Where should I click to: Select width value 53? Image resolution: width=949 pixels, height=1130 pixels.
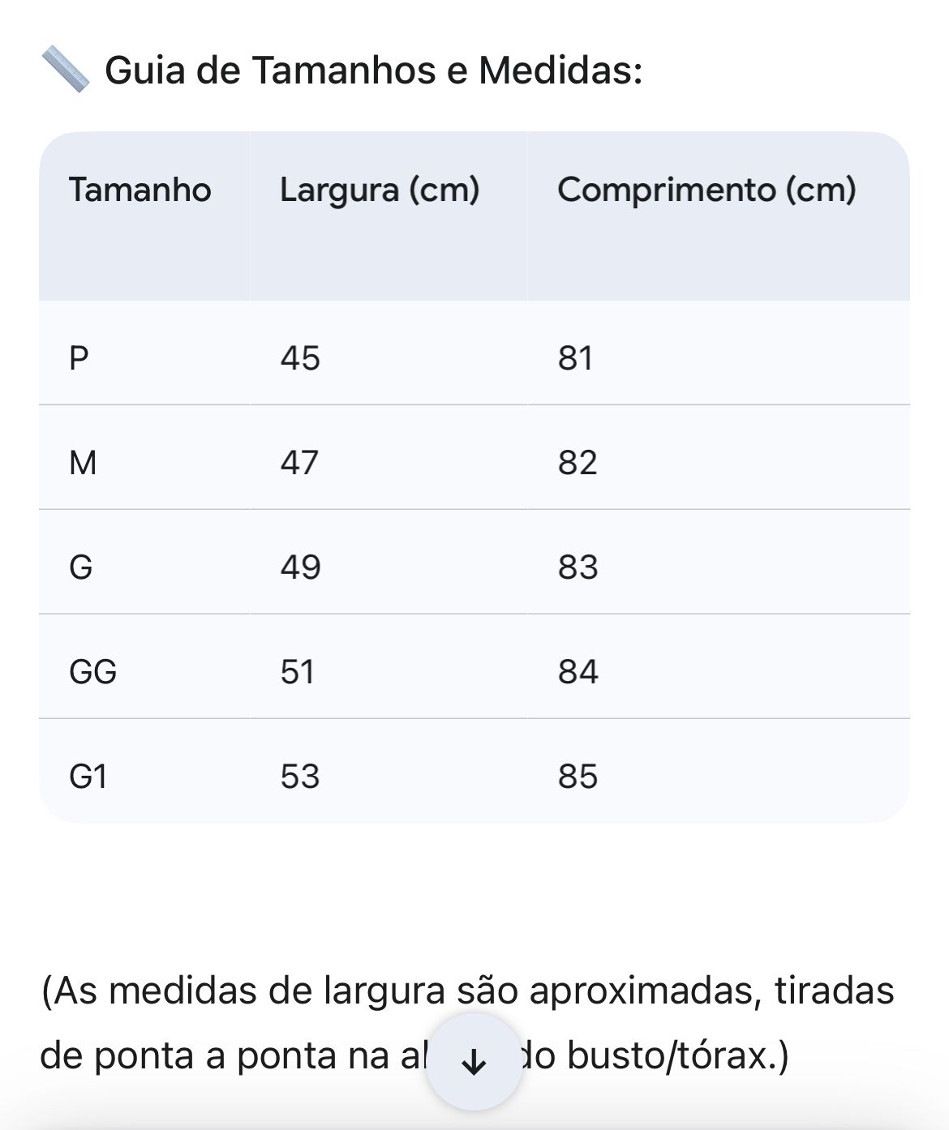pos(300,776)
